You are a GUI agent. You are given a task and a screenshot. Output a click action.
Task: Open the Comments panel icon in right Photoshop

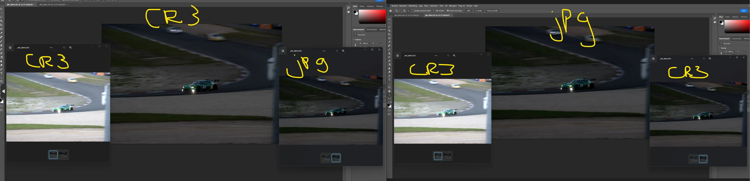click(715, 22)
